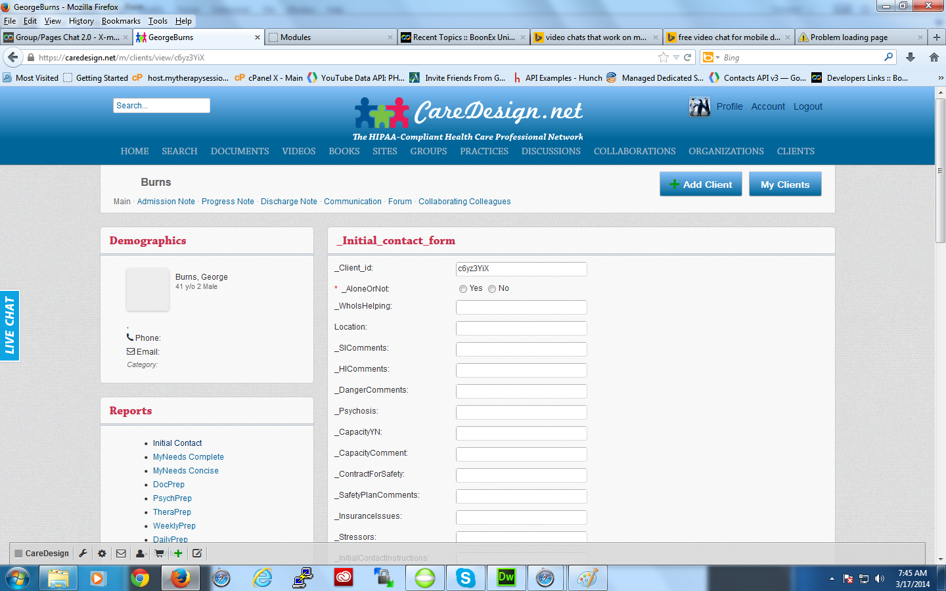Open the File menu
The height and width of the screenshot is (591, 946).
10,21
